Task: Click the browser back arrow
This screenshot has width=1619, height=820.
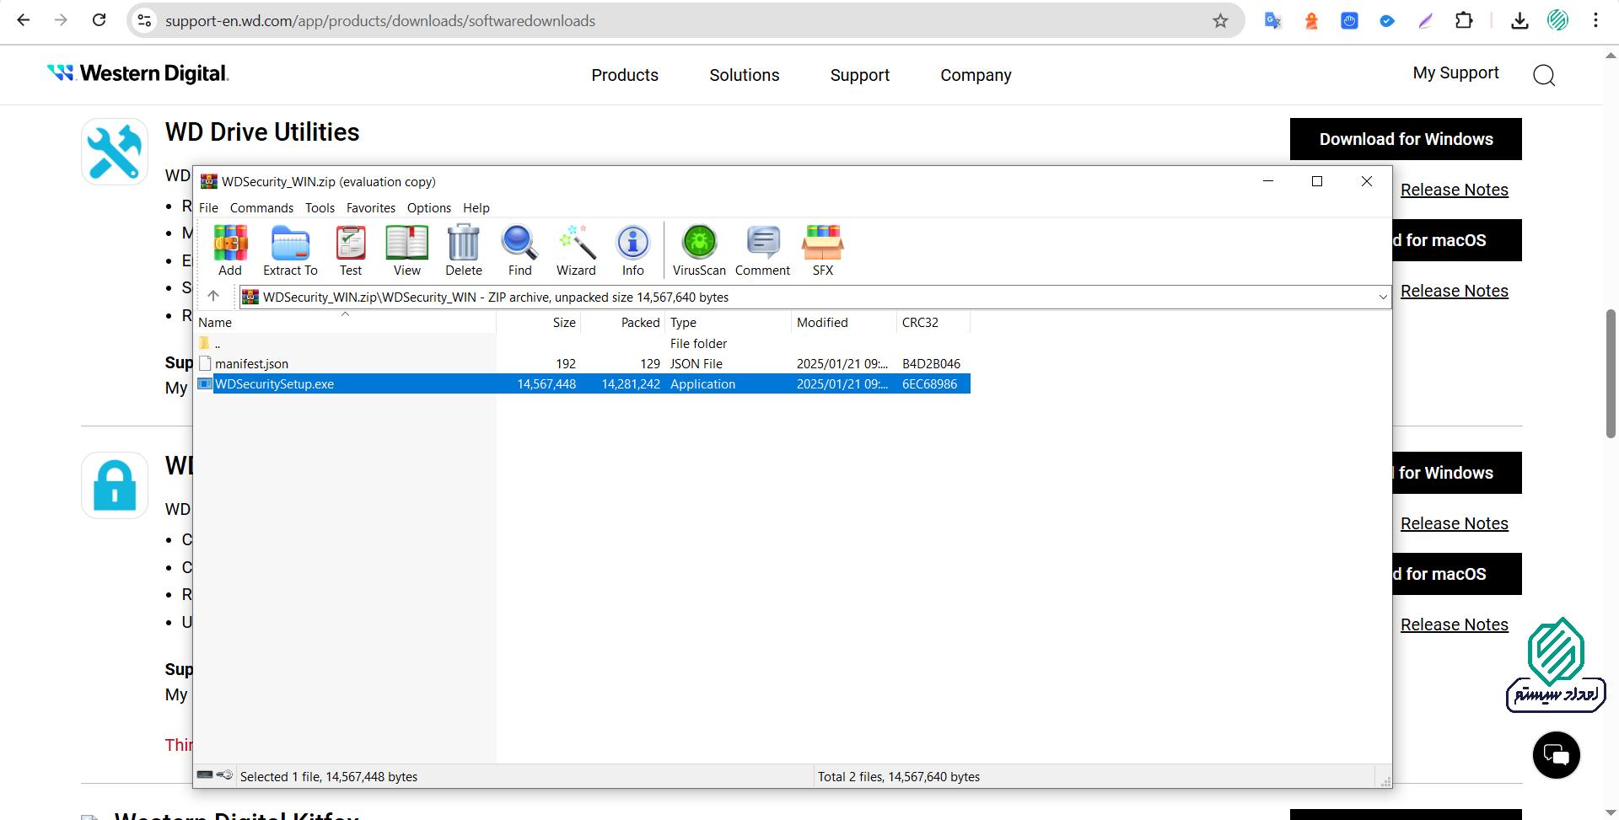Action: click(24, 20)
